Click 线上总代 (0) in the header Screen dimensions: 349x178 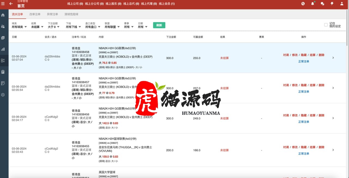tap(131, 4)
